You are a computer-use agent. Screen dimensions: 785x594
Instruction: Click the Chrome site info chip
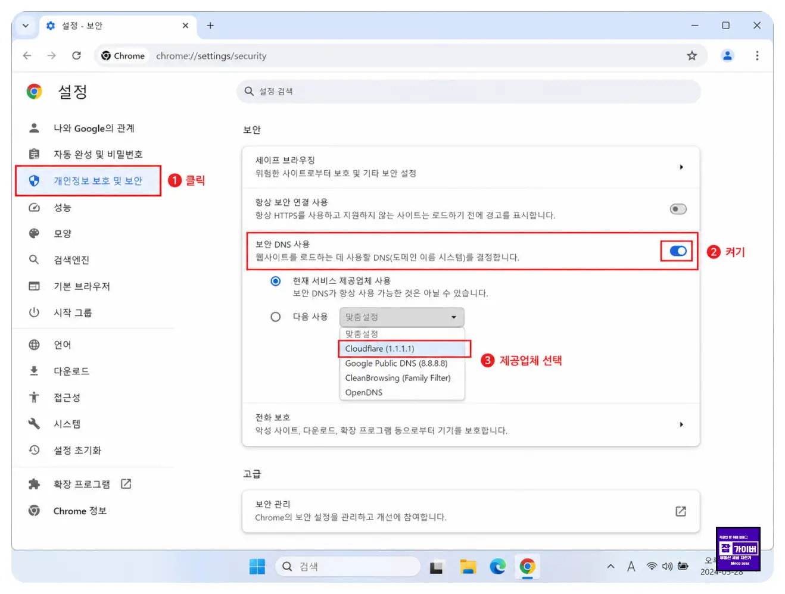coord(123,56)
